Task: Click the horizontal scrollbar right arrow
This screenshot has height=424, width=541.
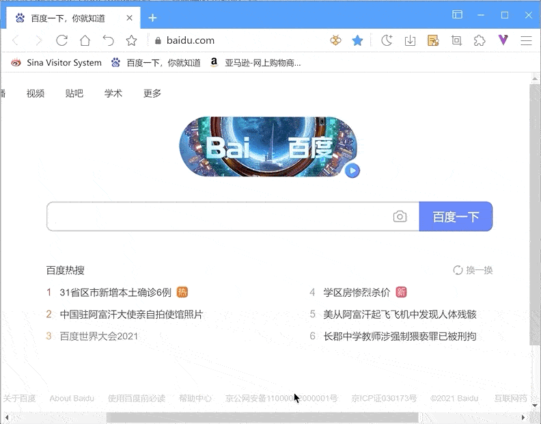Action: [x=523, y=417]
